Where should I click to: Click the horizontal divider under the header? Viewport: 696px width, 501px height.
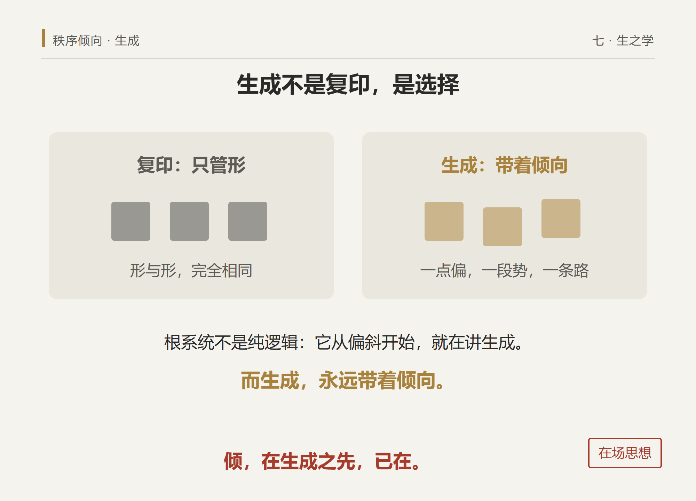pos(348,58)
